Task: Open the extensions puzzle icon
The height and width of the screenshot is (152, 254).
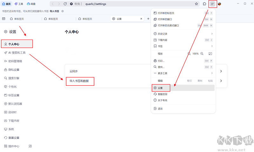Action: point(205,4)
